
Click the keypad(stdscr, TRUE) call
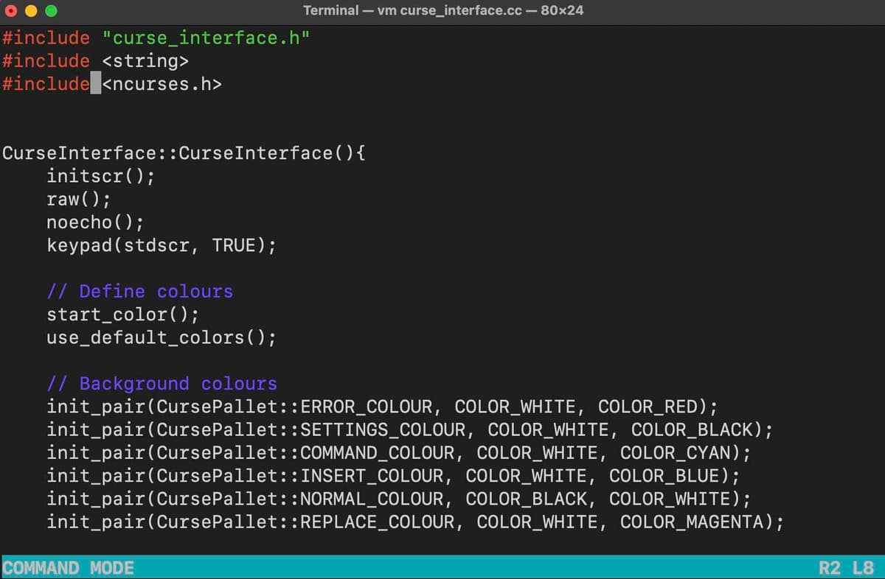click(161, 245)
